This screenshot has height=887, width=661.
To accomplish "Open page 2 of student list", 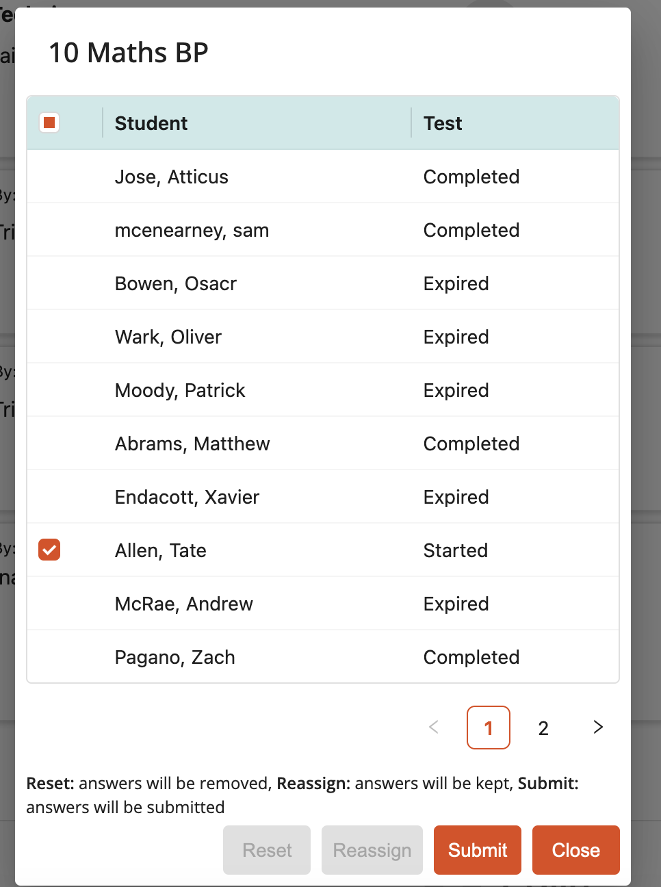I will (x=543, y=728).
